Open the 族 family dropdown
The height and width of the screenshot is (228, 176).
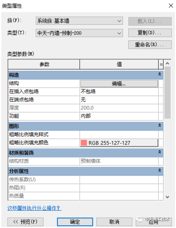(x=79, y=21)
